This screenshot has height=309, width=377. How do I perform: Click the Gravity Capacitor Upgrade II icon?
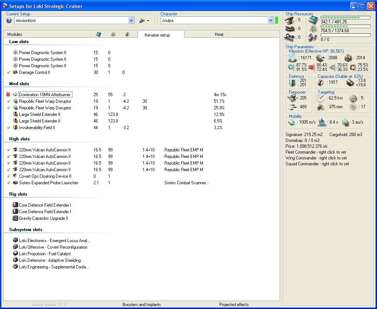pyautogui.click(x=15, y=218)
